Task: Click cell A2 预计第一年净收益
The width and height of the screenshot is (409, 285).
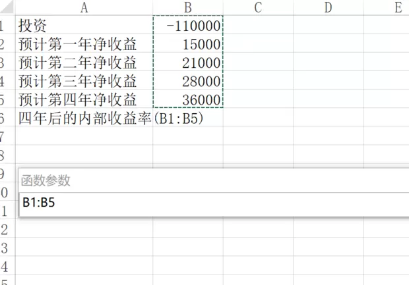Action: pyautogui.click(x=84, y=43)
